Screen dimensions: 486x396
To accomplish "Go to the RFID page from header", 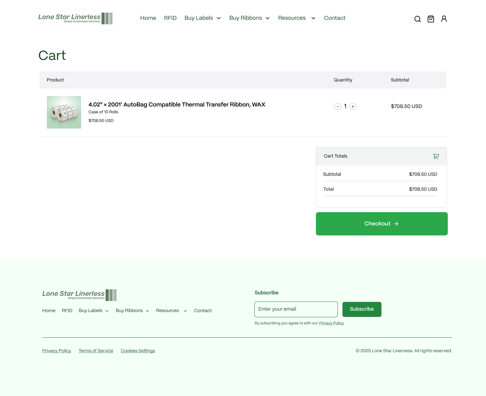I will pyautogui.click(x=170, y=18).
